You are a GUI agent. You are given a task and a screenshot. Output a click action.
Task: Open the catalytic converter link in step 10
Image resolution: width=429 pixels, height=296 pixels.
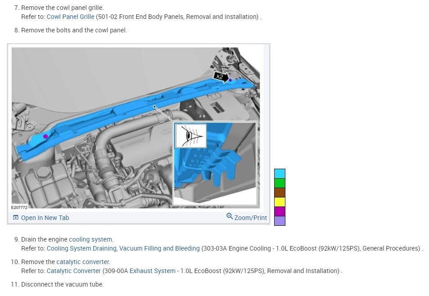83,262
